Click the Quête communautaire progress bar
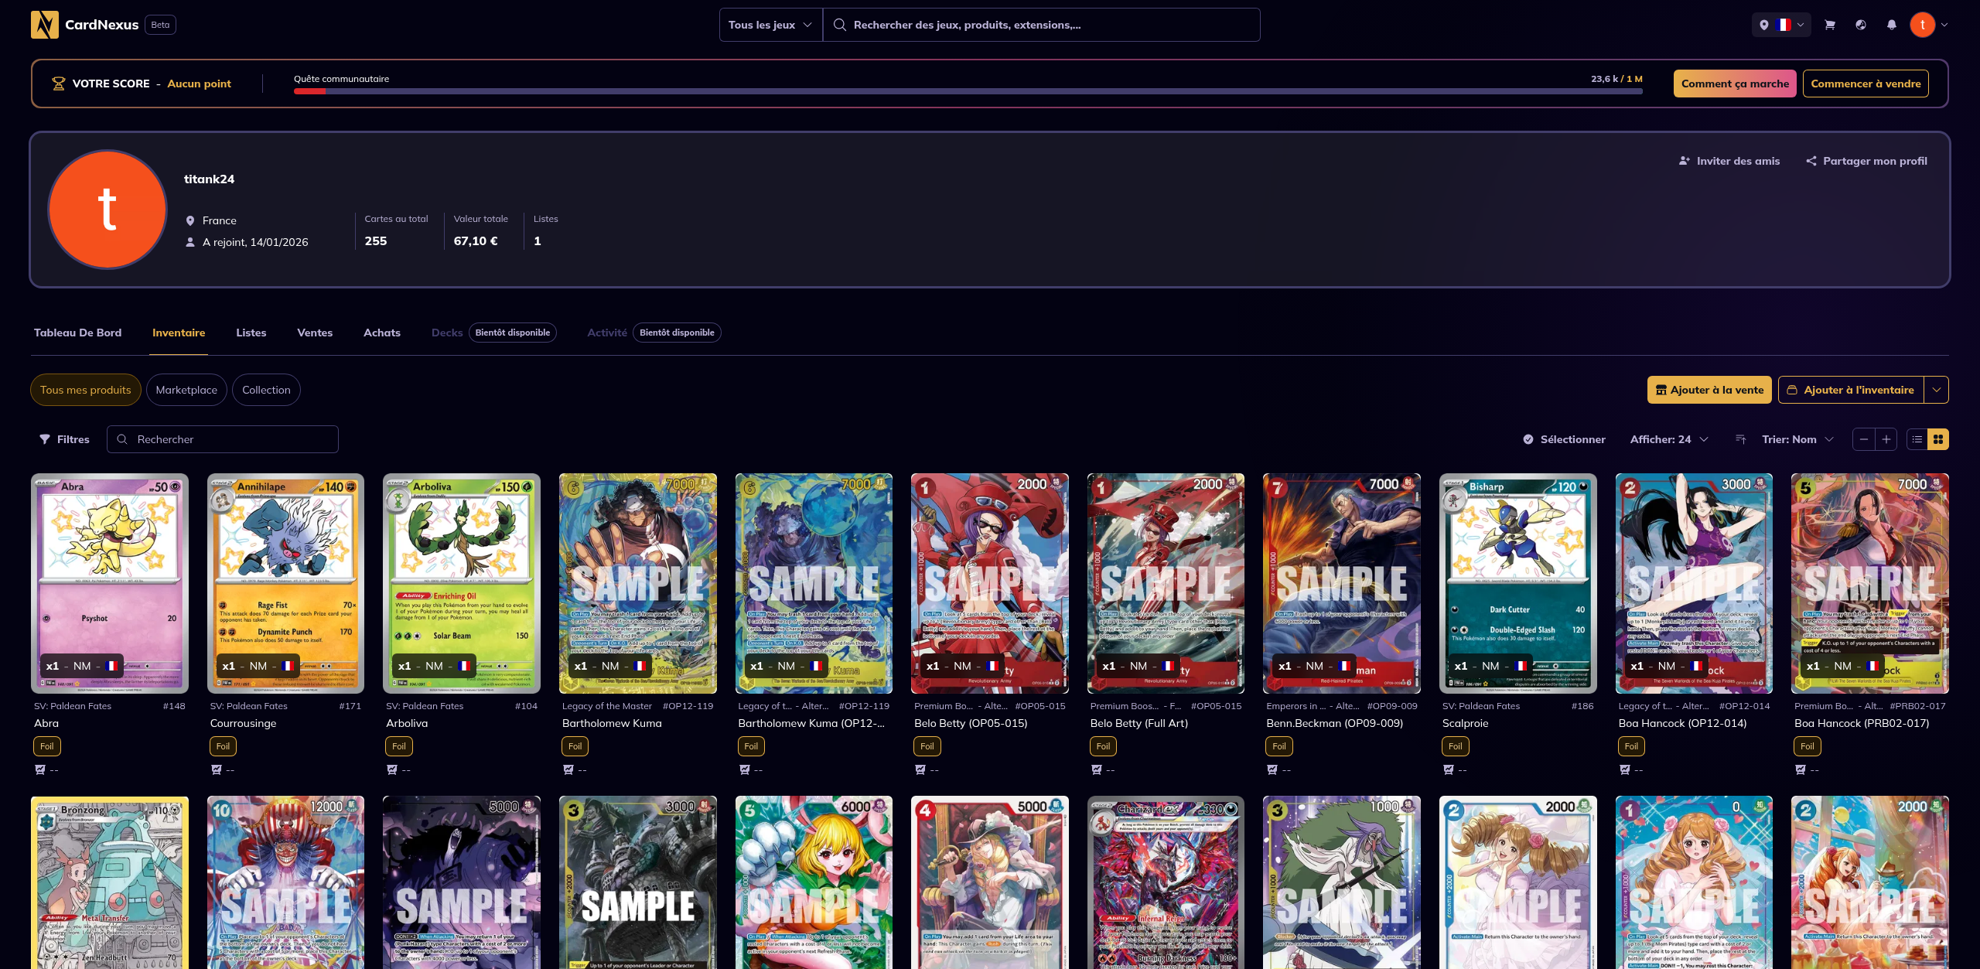 [967, 91]
